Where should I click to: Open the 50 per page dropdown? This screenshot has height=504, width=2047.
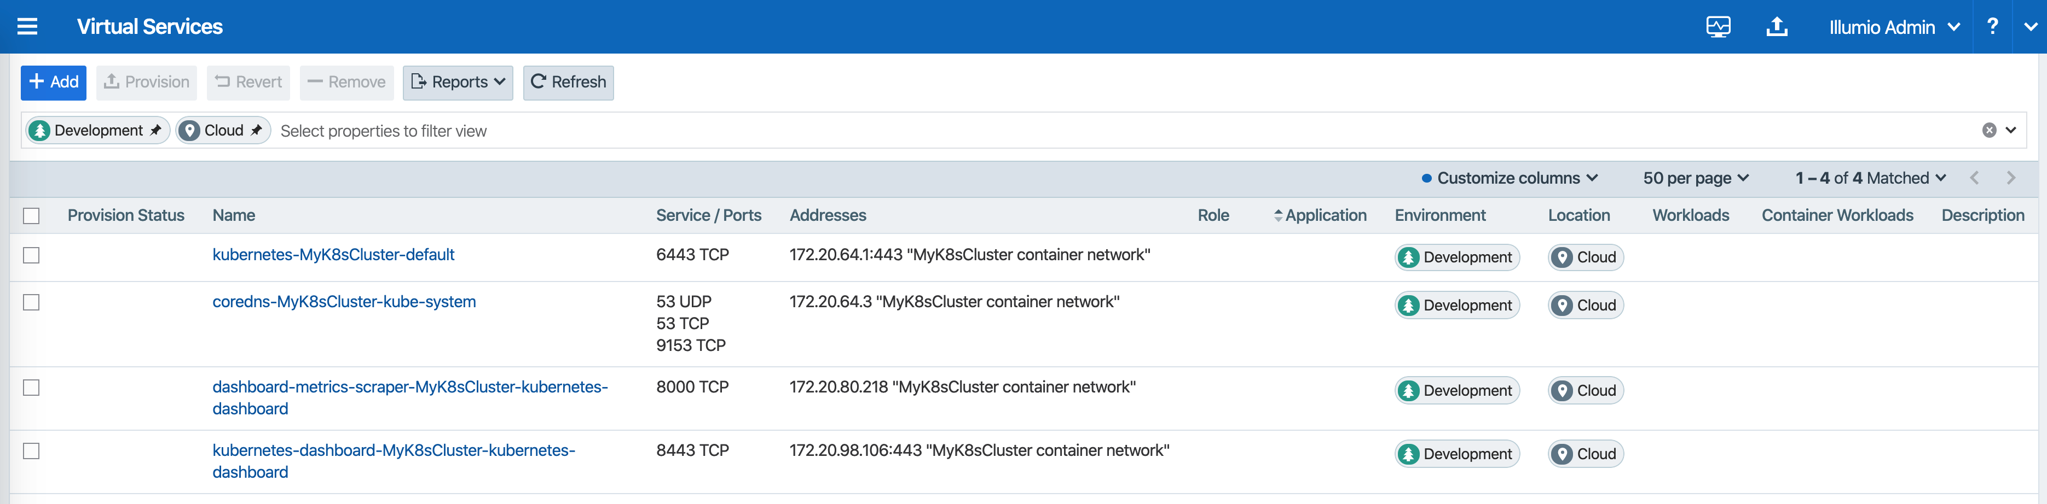click(1695, 178)
